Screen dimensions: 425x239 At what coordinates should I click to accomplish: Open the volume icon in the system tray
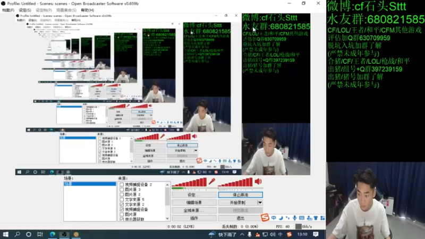click(273, 234)
